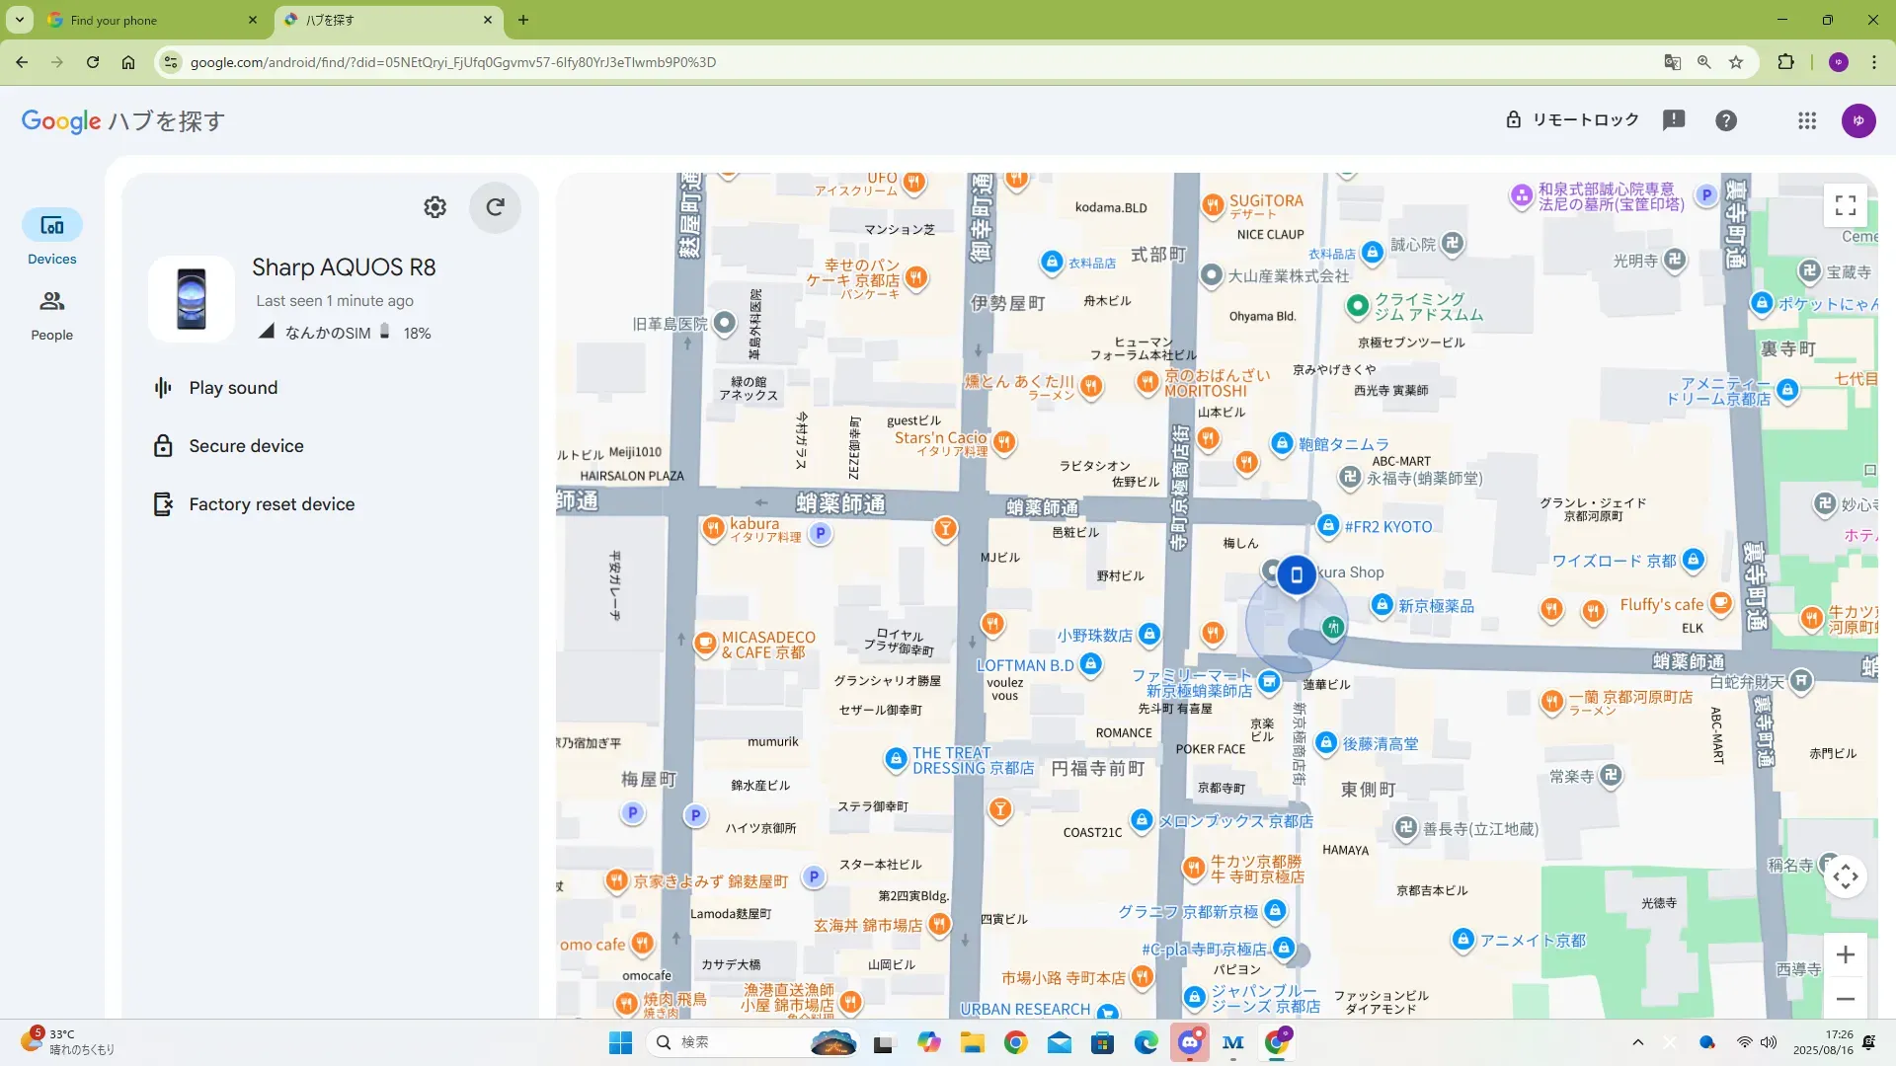
Task: Toggle fullscreen map view
Action: (1845, 205)
